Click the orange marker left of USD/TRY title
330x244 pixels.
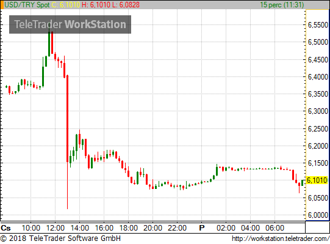pos(2,5)
